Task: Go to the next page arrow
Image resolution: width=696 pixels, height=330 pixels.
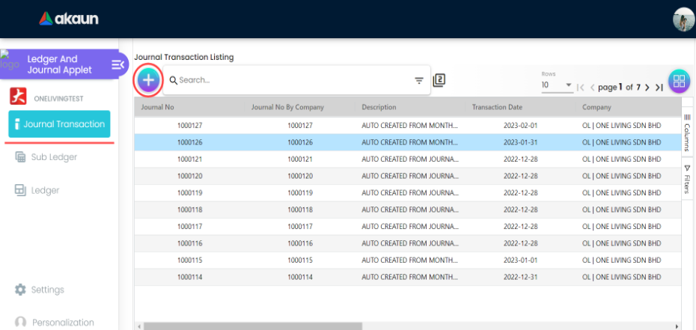Action: (x=647, y=88)
